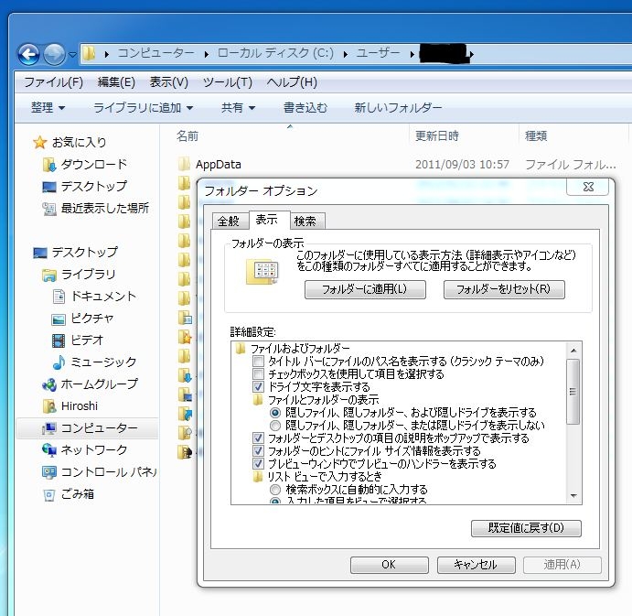Toggle フォルダーとデスクトップの項目の説明をポップアップで表示する
The height and width of the screenshot is (616, 632).
[x=258, y=438]
